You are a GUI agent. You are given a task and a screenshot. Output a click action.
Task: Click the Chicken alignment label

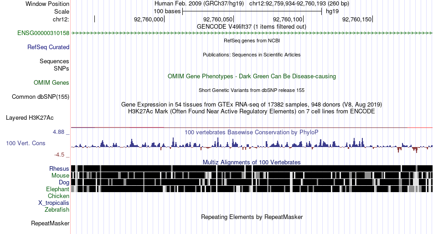(x=58, y=196)
